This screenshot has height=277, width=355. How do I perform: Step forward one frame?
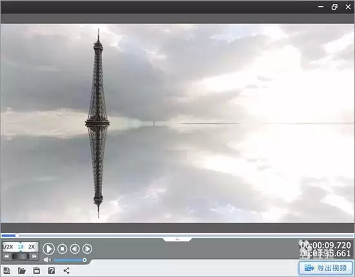point(87,249)
